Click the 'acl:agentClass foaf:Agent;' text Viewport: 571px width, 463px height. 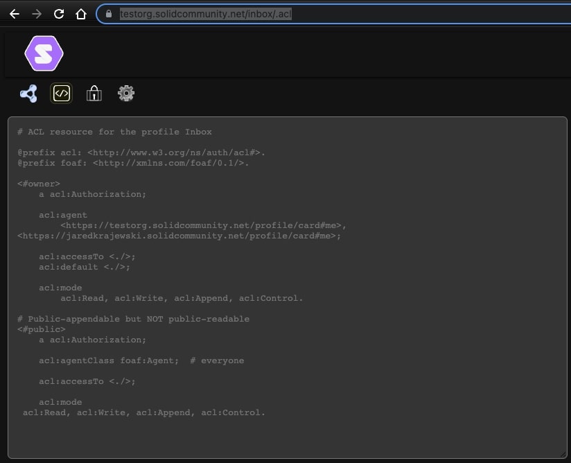pos(109,360)
